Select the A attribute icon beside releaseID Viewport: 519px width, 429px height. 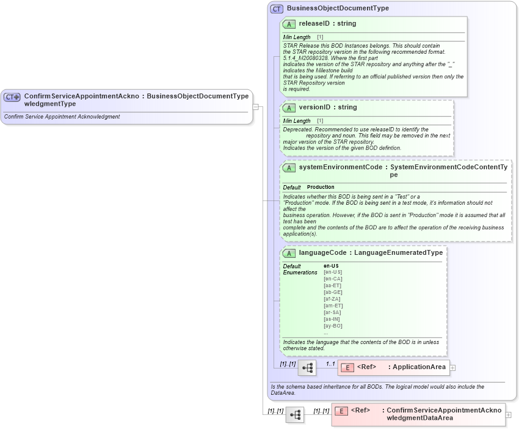[x=288, y=24]
